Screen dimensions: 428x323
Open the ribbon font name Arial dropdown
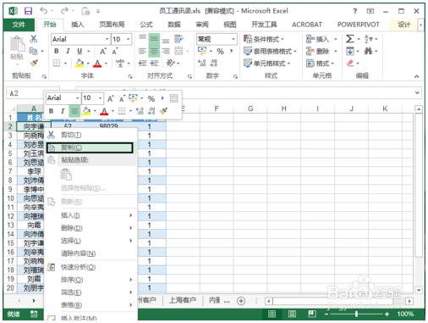[107, 39]
